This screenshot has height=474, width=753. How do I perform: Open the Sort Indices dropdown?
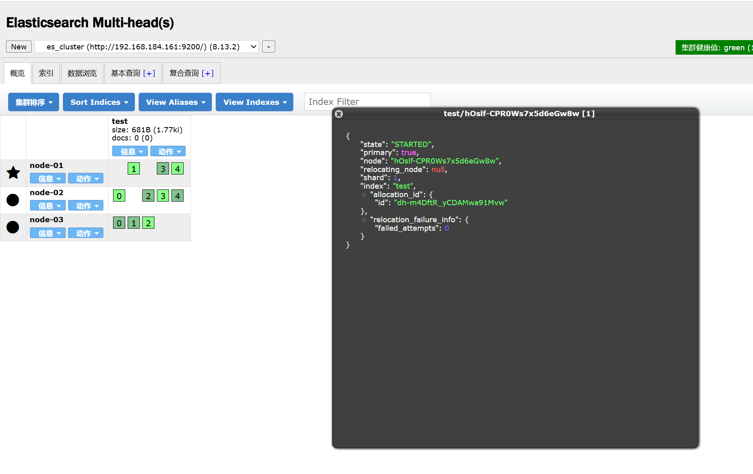point(99,102)
